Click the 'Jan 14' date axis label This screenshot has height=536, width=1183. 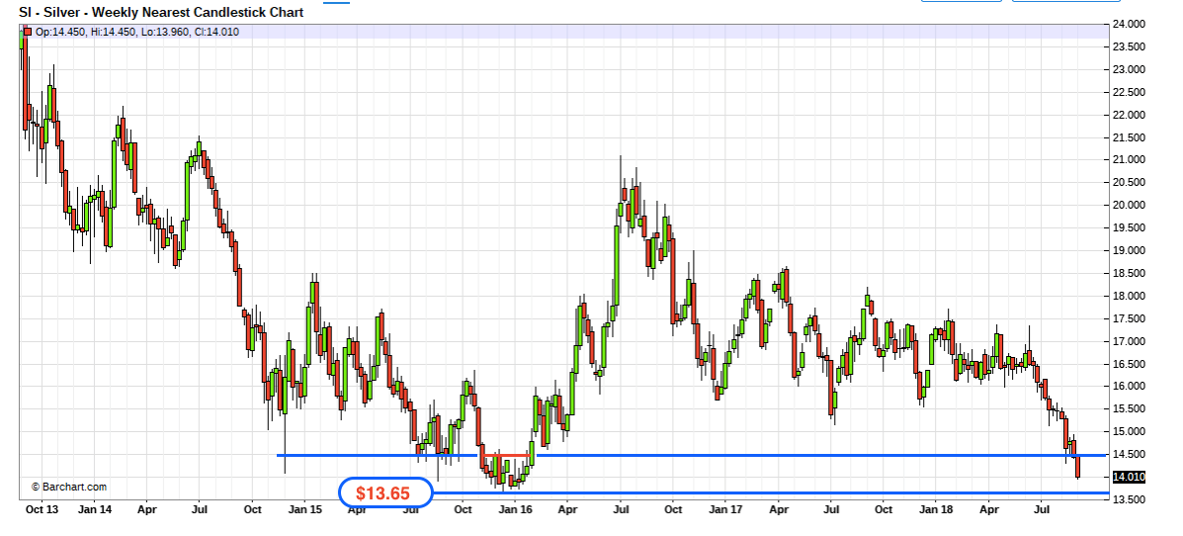pos(95,509)
